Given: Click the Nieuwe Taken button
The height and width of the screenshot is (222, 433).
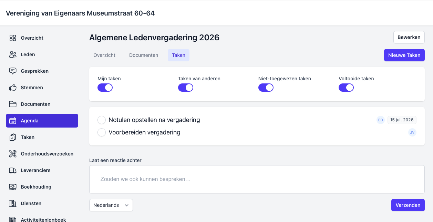Looking at the screenshot, I should coord(404,55).
